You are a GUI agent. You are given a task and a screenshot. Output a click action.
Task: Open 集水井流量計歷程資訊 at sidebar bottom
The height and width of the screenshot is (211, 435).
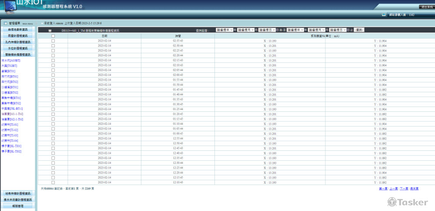pos(18,200)
